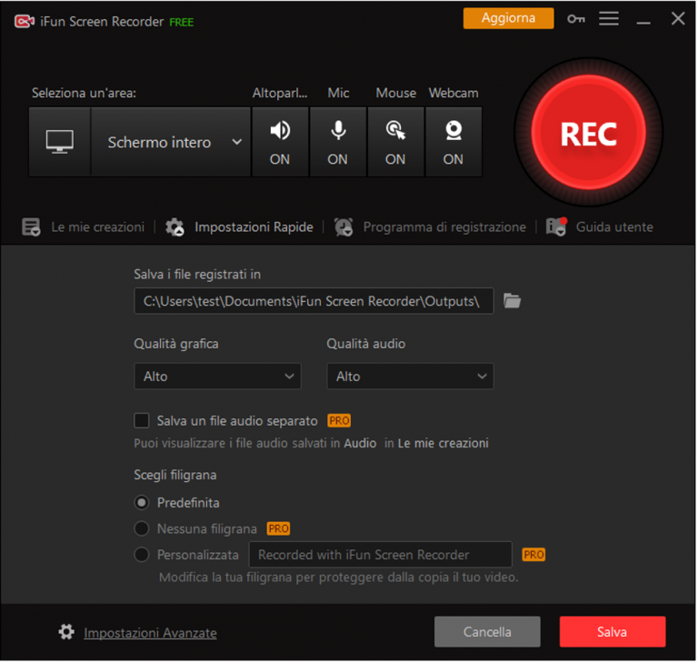The height and width of the screenshot is (663, 698).
Task: Click the alarm clock schedule icon
Action: tap(344, 227)
